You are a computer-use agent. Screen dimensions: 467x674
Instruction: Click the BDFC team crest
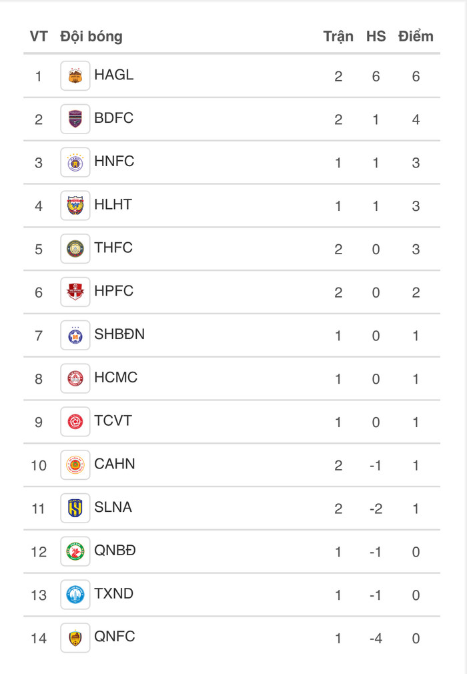(x=75, y=119)
